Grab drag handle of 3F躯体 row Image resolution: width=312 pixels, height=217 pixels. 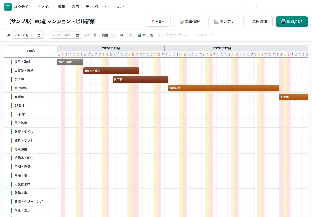[x=8, y=114]
